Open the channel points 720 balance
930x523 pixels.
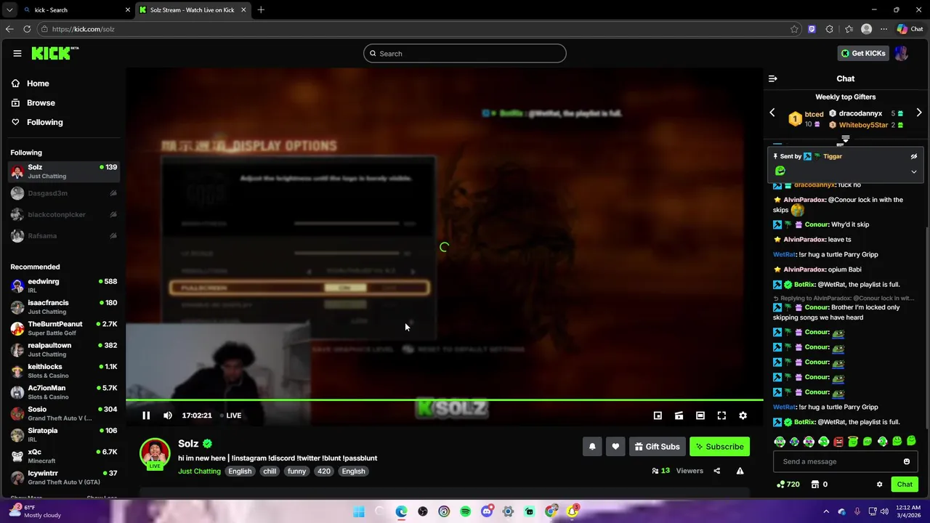[x=788, y=485]
